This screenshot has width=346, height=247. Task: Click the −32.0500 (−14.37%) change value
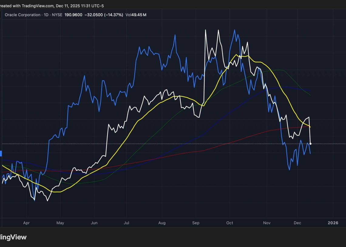coord(104,15)
